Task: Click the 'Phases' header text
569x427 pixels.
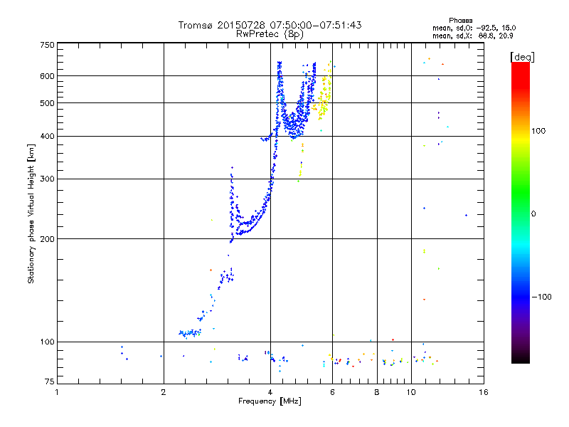Action: click(x=460, y=21)
